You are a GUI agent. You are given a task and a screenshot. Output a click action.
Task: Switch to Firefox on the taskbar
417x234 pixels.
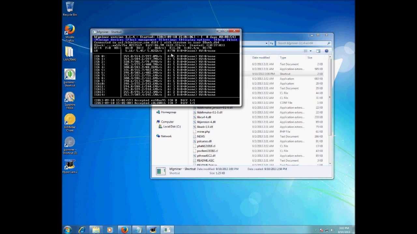tap(124, 230)
